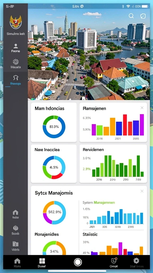153x273 pixels.
Task: Click the 83.3% donut chart
Action: coord(54,127)
